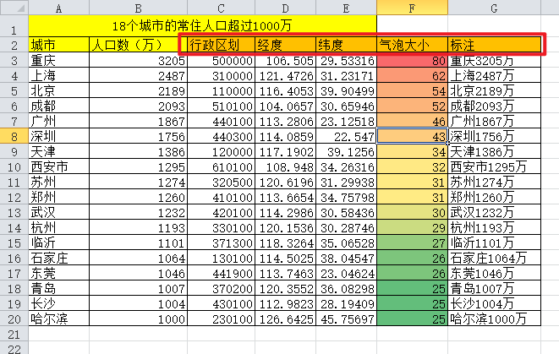The width and height of the screenshot is (559, 354).
Task: Click latitude value 45.75697
Action: 346,319
